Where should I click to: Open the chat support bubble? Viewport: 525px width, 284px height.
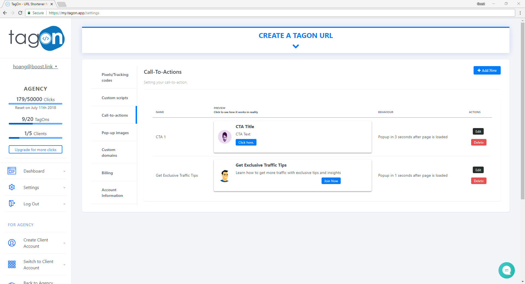point(506,270)
